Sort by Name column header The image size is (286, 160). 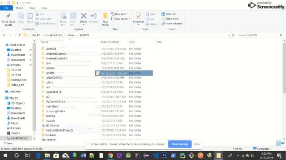tap(45, 42)
